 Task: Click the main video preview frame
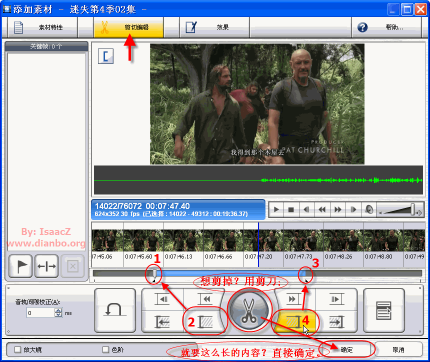257,104
